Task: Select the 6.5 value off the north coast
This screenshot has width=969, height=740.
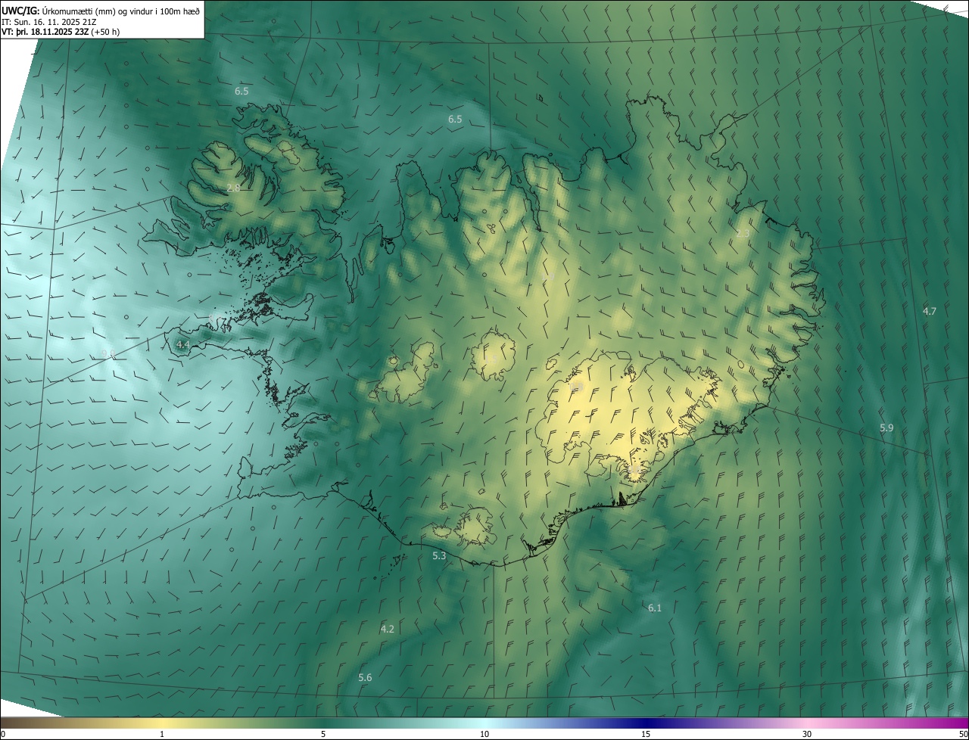Action: tap(455, 120)
